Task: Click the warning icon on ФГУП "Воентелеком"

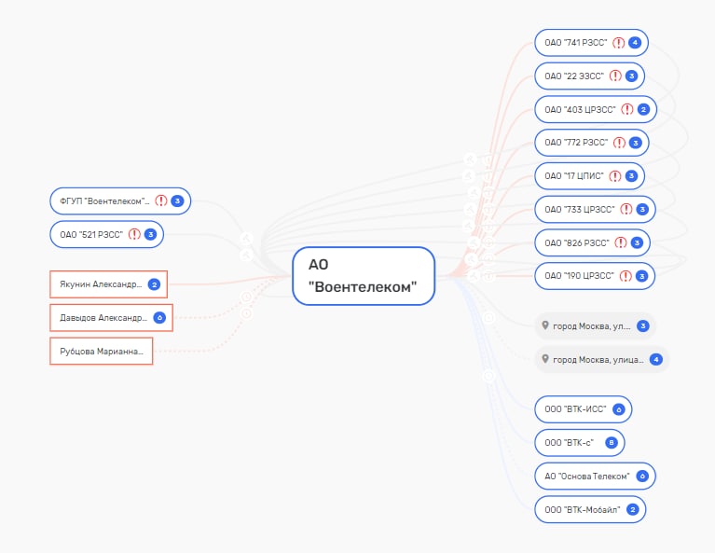Action: 161,200
